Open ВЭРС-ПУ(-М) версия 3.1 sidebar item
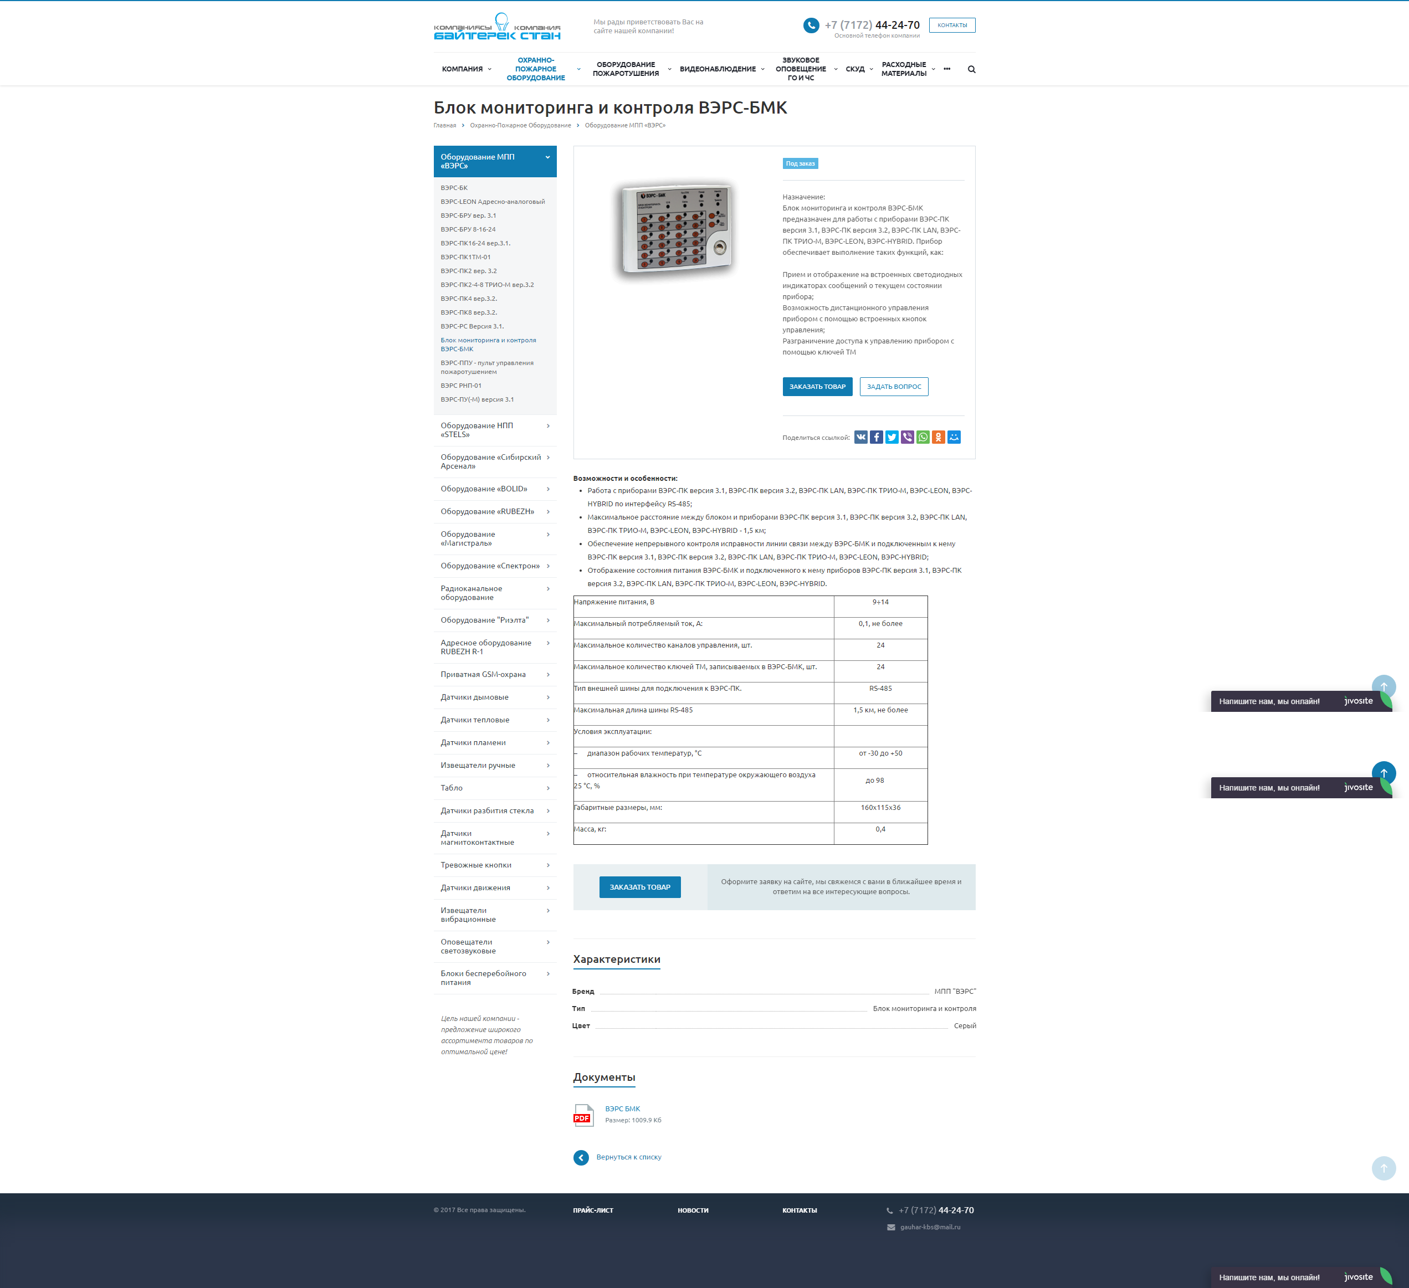 [x=478, y=400]
